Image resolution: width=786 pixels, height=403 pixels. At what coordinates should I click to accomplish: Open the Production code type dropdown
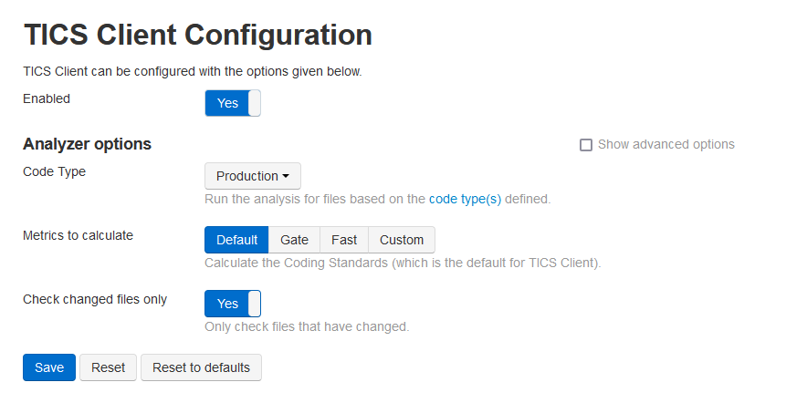point(253,176)
